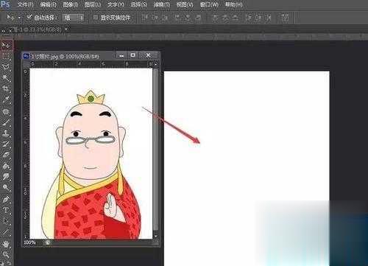Image resolution: width=368 pixels, height=266 pixels.
Task: Select the Crop tool
Action: click(x=6, y=88)
